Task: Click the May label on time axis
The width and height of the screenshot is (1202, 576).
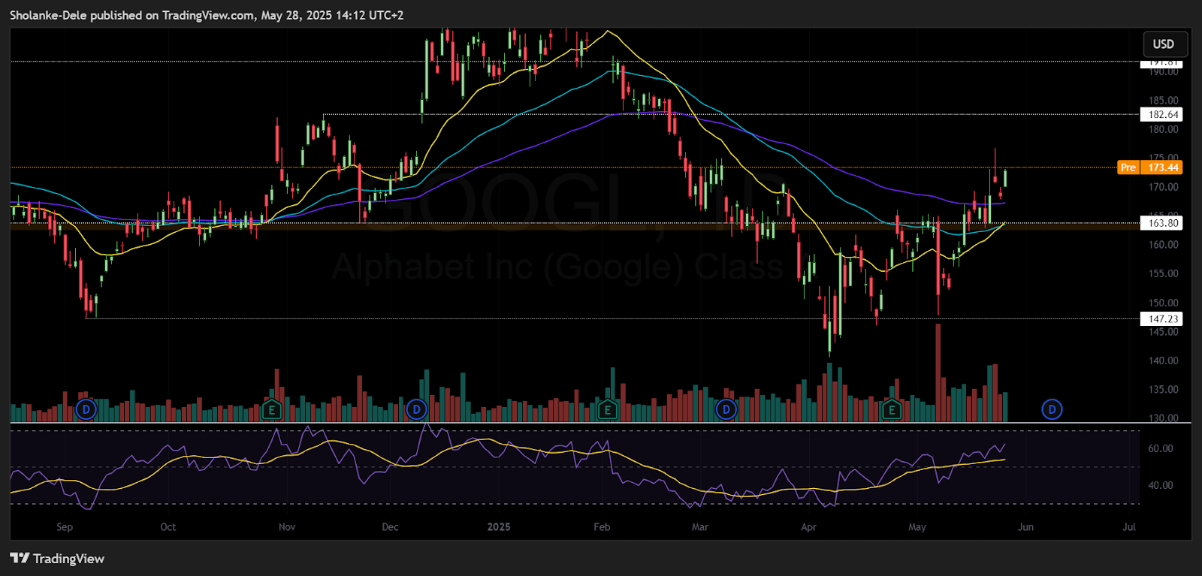Action: pos(917,527)
